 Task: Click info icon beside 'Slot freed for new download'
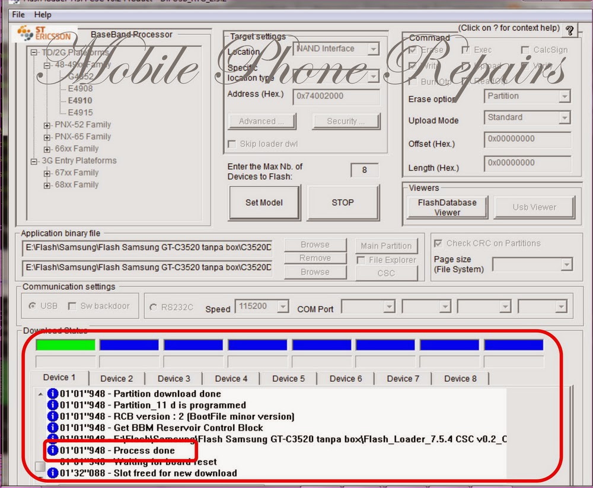pyautogui.click(x=53, y=473)
